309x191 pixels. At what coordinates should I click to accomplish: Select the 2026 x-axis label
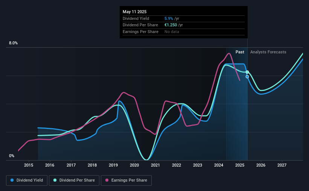click(x=261, y=165)
